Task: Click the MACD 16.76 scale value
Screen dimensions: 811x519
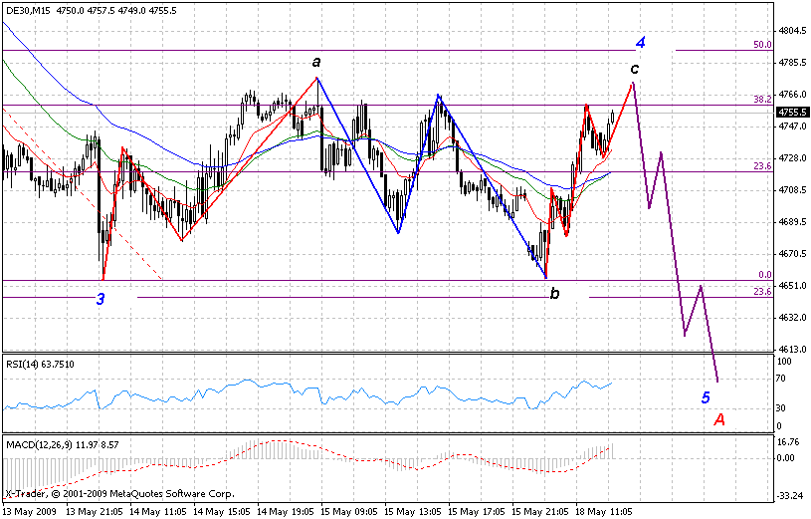Action: [790, 440]
